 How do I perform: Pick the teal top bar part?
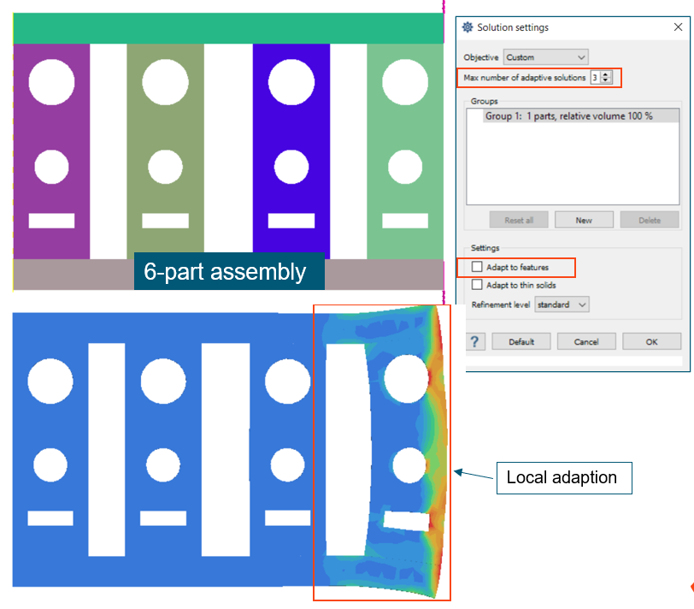click(226, 28)
